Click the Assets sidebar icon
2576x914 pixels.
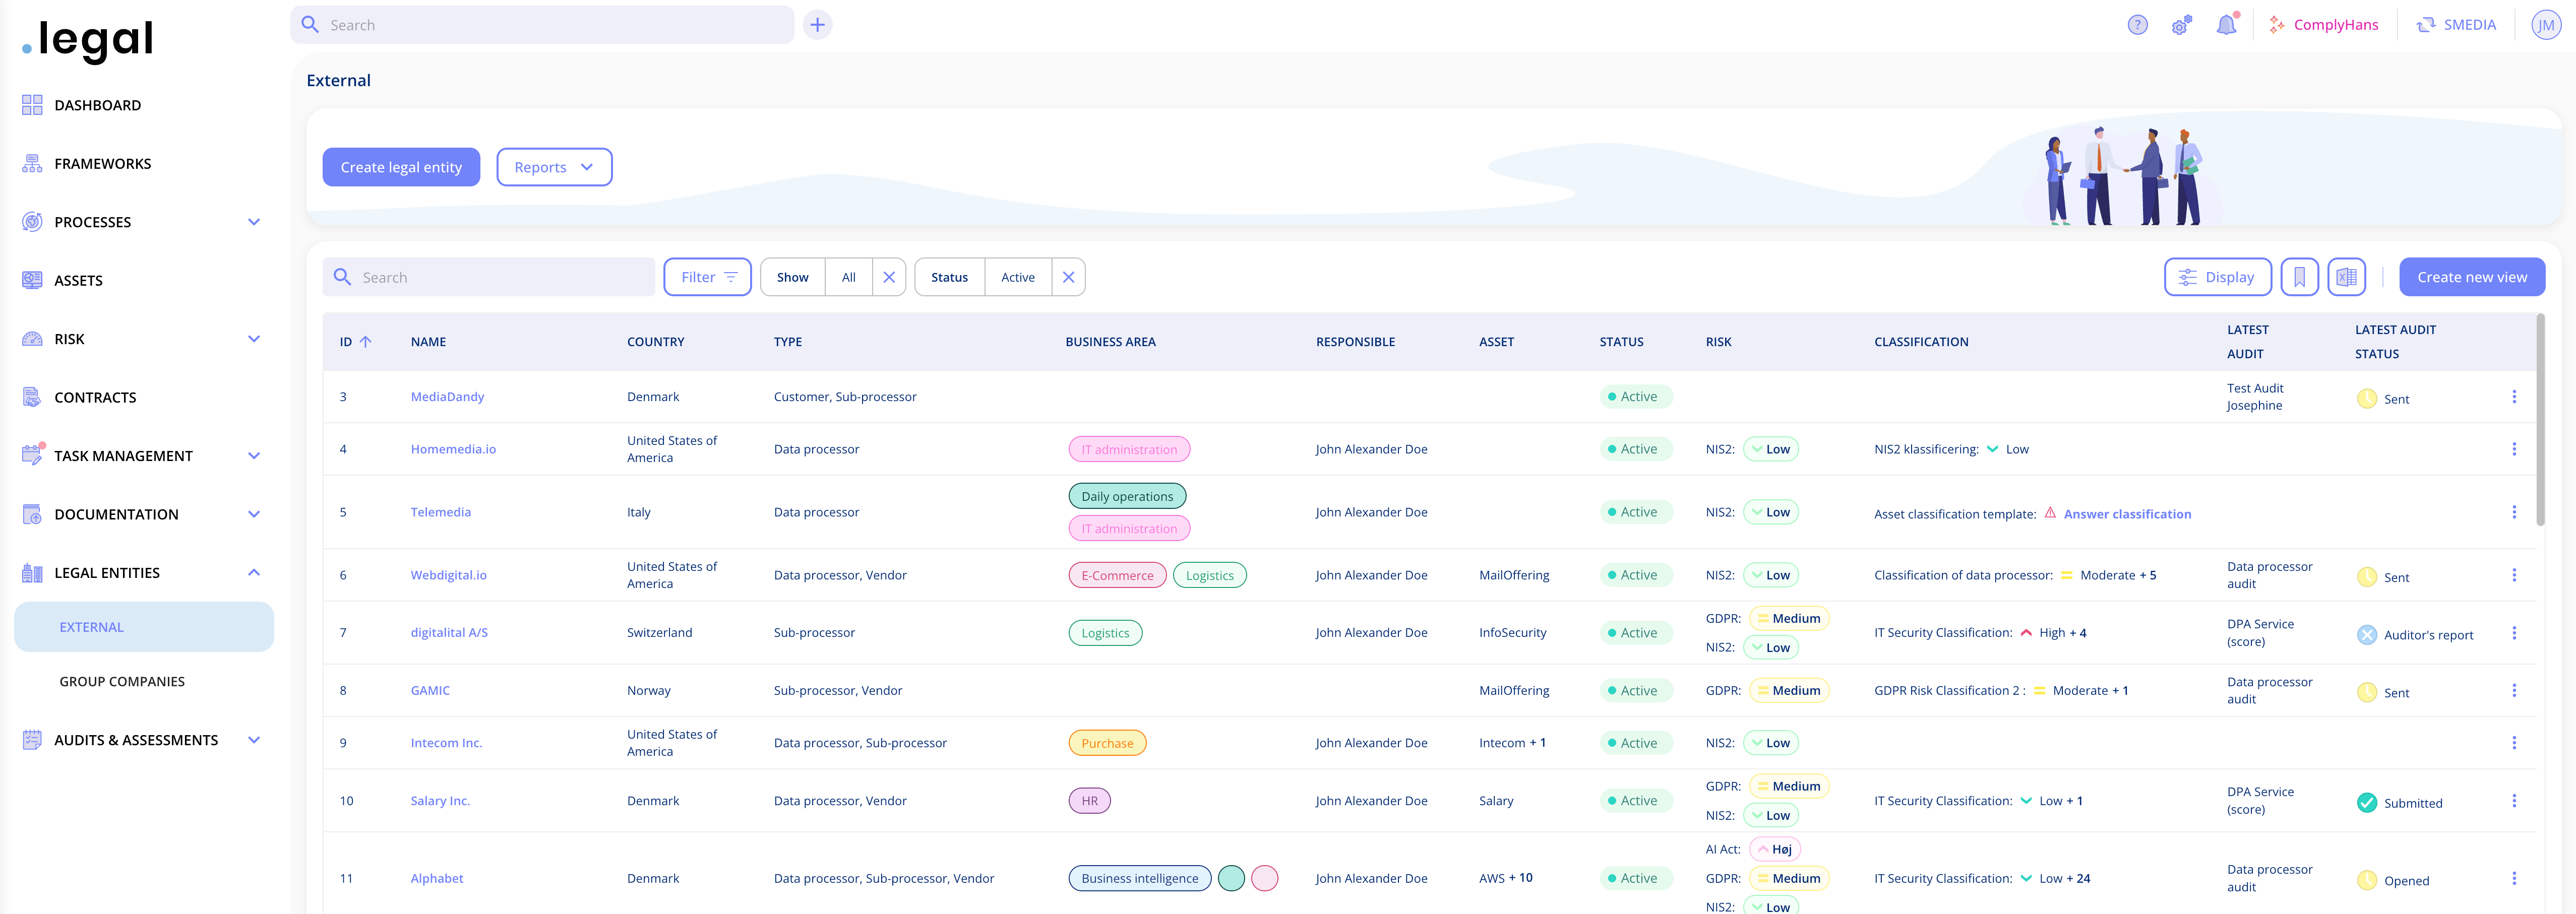(x=32, y=280)
